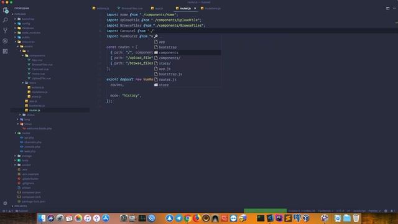This screenshot has height=224, width=398.
Task: Pick the 'store' folder suggestion at list bottom
Action: (187, 85)
